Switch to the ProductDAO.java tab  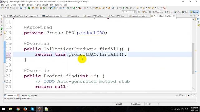point(117,16)
